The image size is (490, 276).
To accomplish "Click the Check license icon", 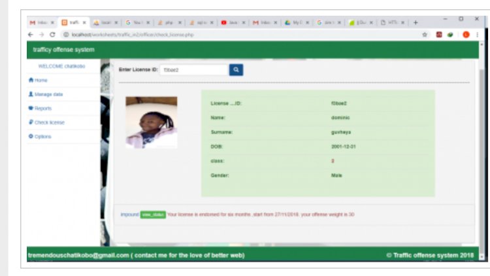I will click(31, 122).
